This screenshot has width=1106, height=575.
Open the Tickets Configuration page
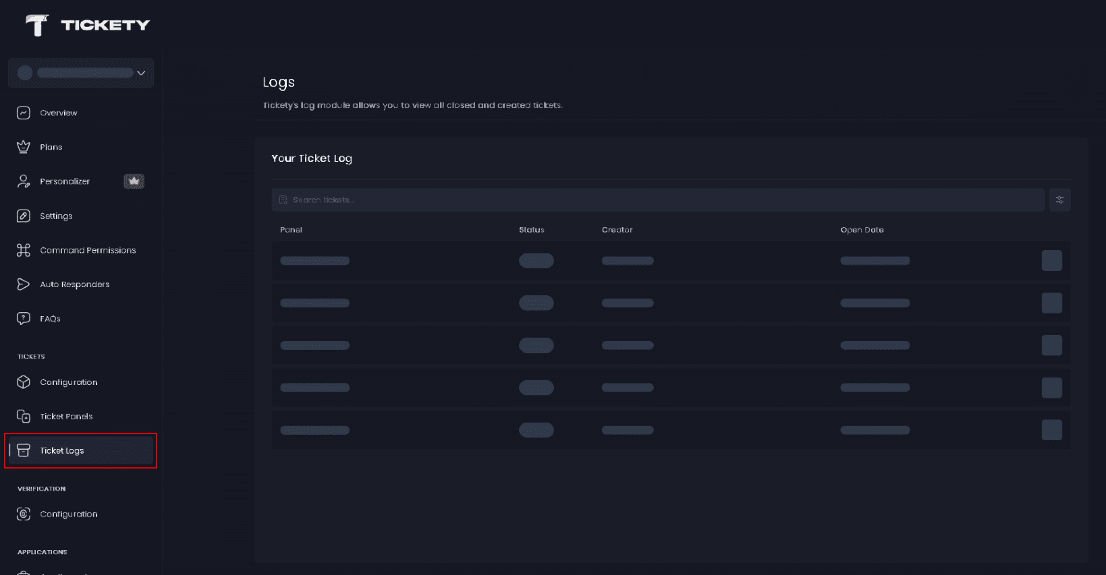tap(68, 382)
